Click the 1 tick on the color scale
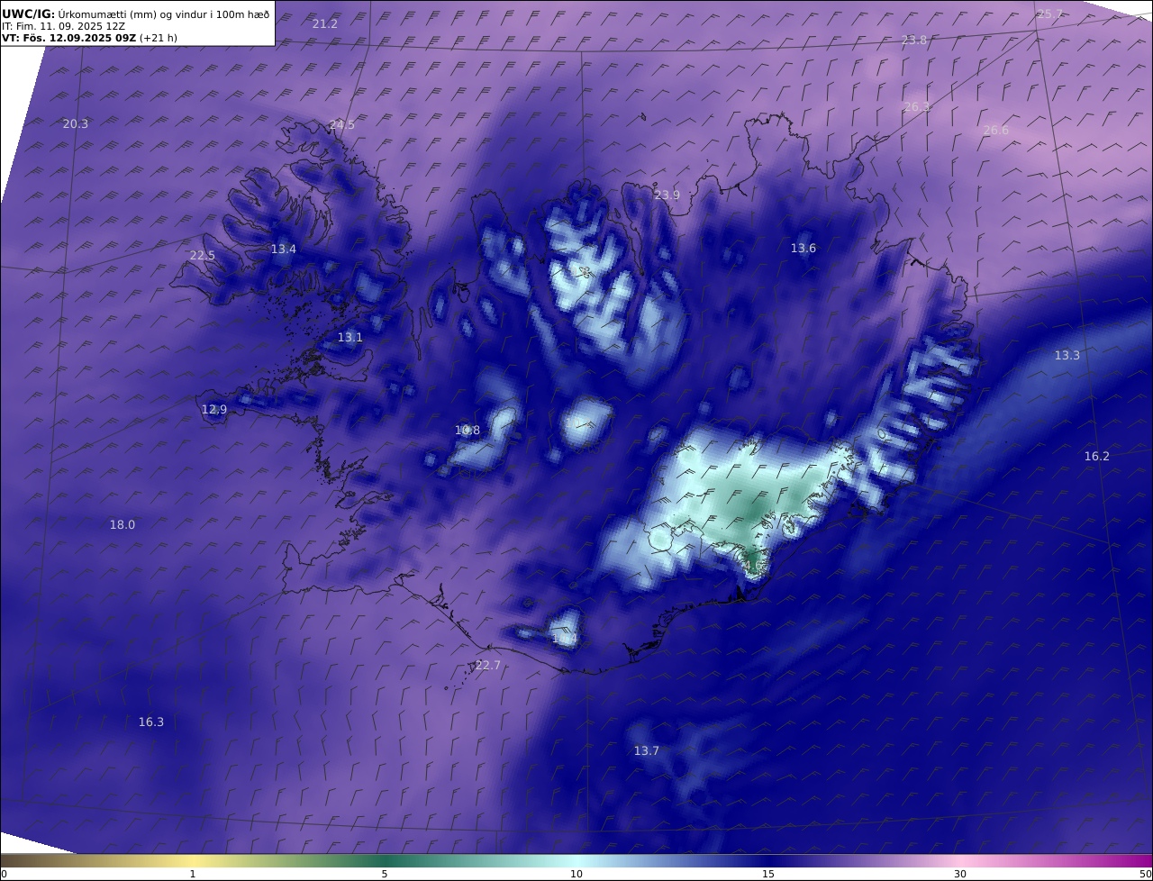Screen dimensions: 1153x881 click(192, 874)
